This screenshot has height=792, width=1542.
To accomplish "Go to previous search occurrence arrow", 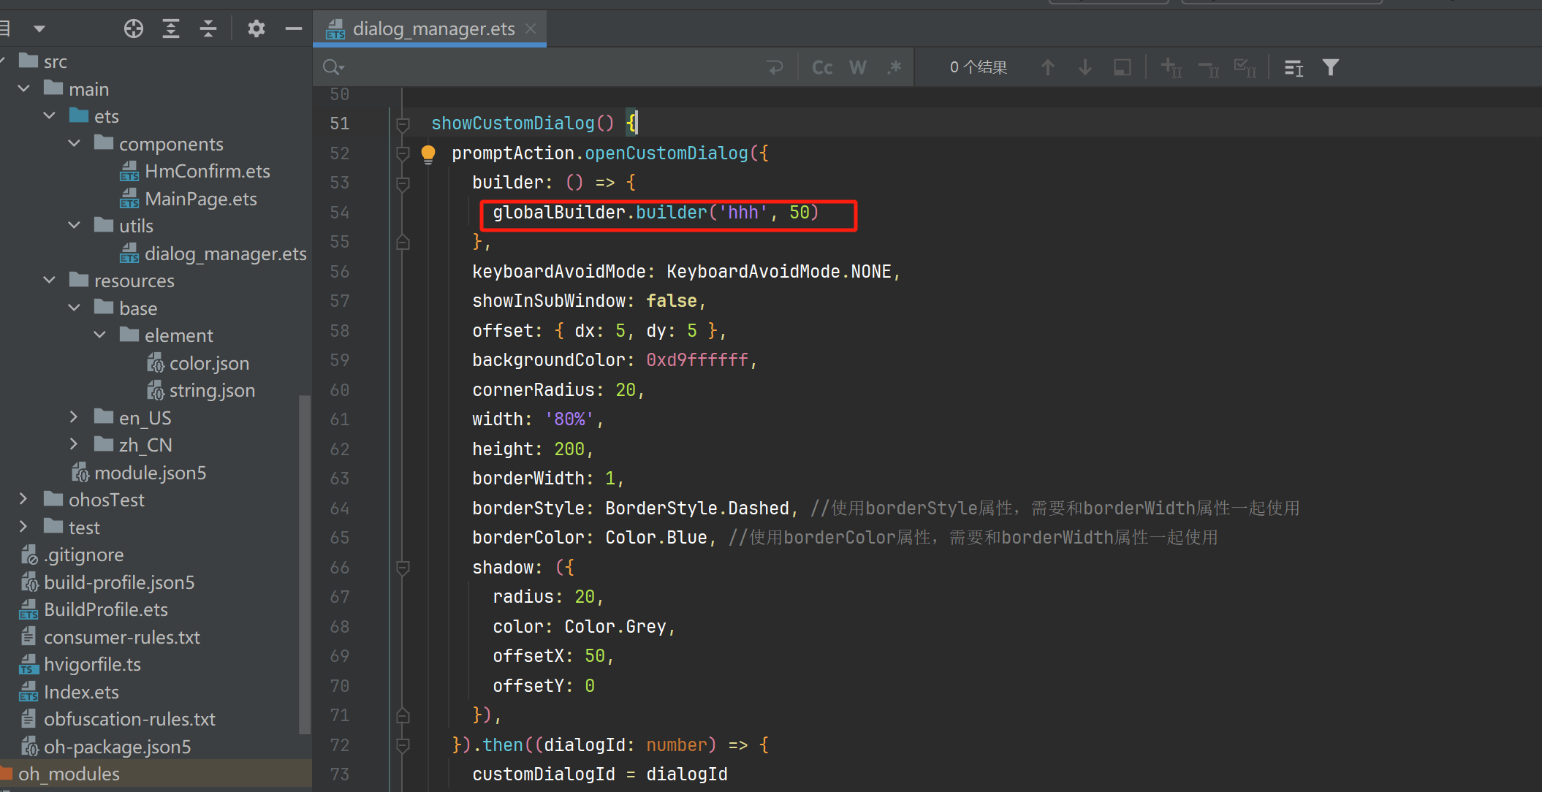I will tap(1047, 67).
